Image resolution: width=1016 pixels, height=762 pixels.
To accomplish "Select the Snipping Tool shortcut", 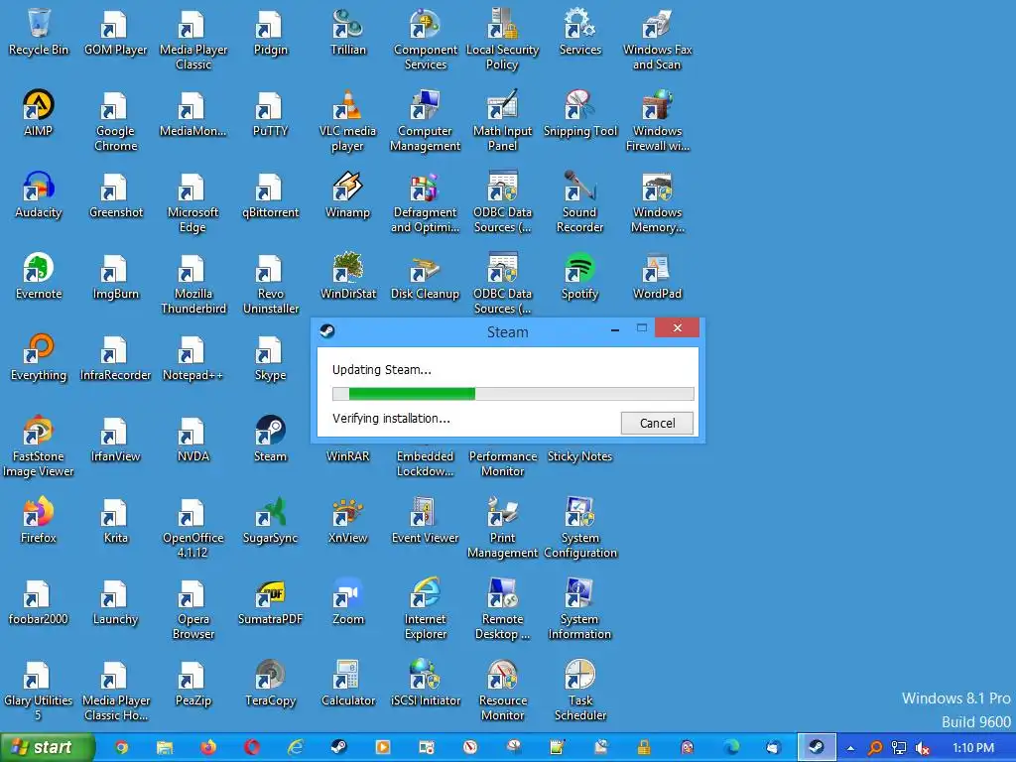I will pyautogui.click(x=579, y=113).
